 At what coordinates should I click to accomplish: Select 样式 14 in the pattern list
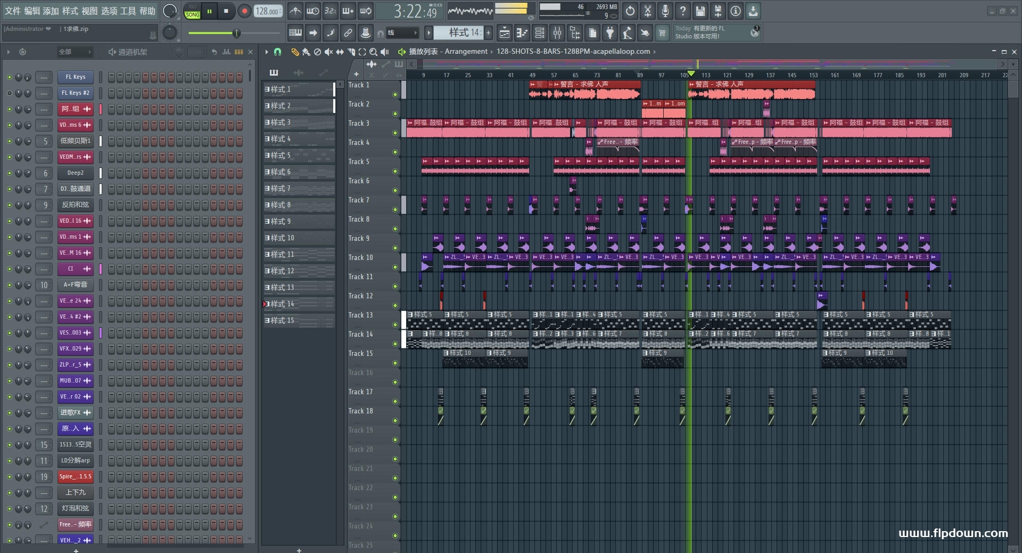click(x=282, y=304)
